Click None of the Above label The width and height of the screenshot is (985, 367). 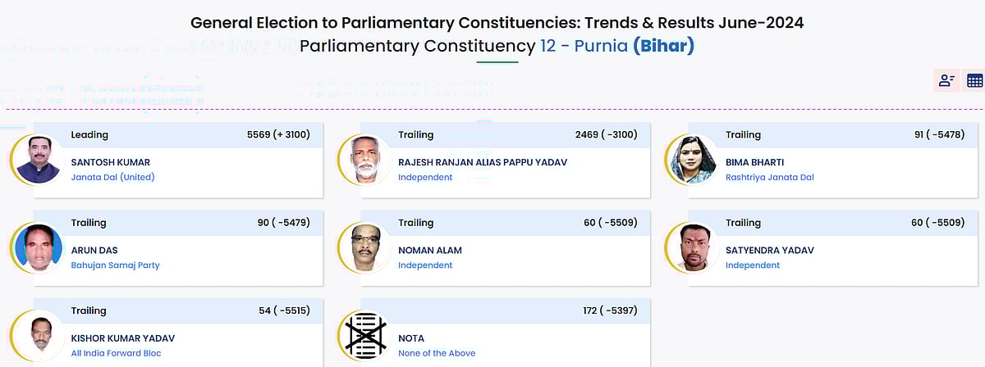(437, 354)
